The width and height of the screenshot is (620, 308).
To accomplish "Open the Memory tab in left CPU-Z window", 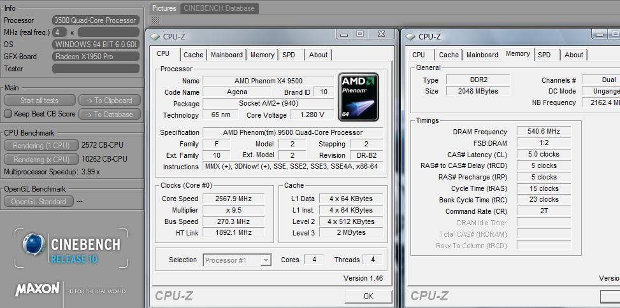I will [x=262, y=55].
